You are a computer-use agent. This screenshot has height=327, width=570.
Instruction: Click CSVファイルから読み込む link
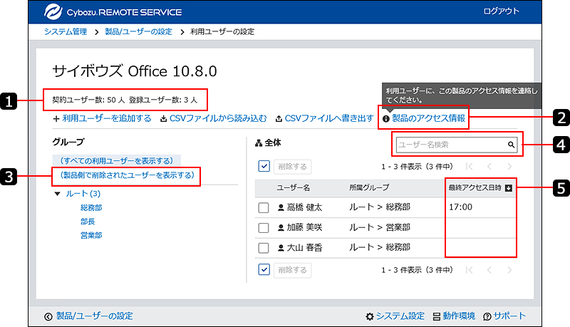[x=218, y=118]
